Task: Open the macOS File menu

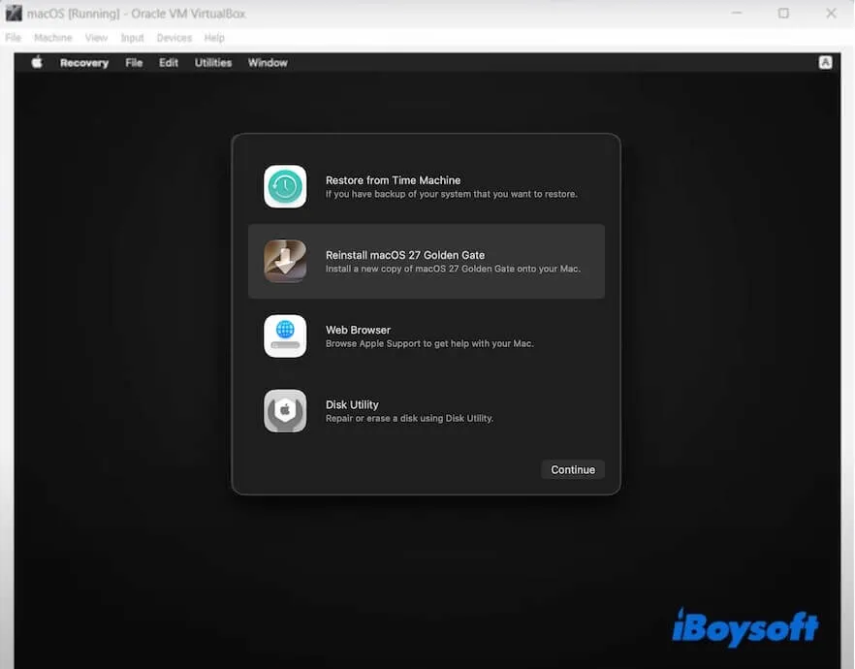Action: (x=134, y=63)
